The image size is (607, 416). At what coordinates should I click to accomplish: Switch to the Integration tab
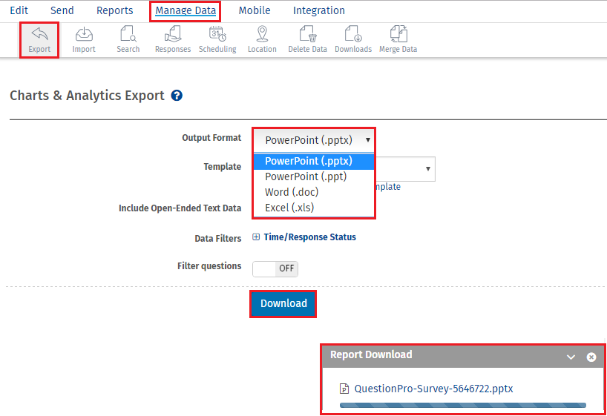(319, 10)
